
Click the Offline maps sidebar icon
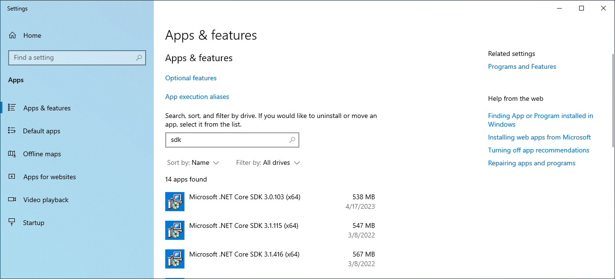point(12,154)
